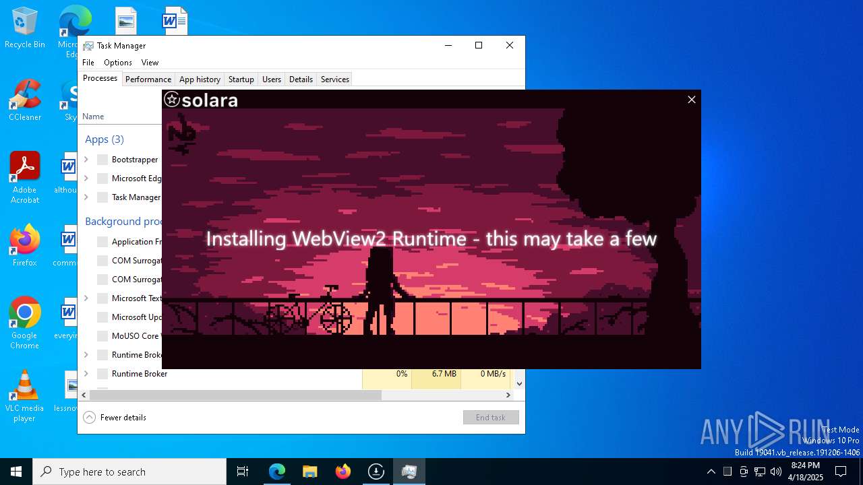The height and width of the screenshot is (485, 863).
Task: Click the network tray icon
Action: pos(760,472)
